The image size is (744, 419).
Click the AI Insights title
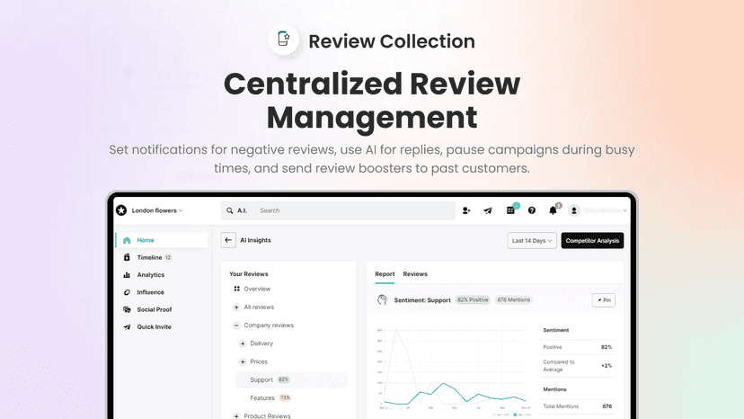click(x=255, y=240)
